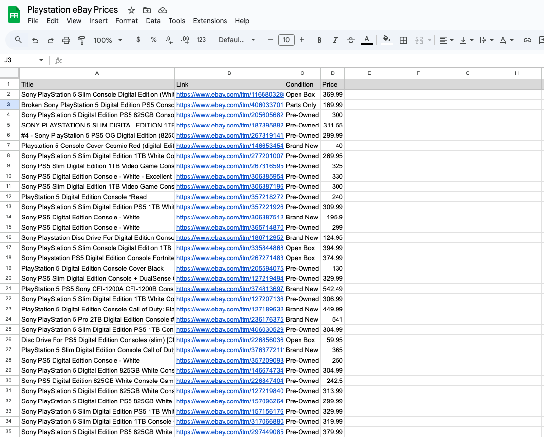
Task: Open the search menus magnifier tool
Action: coord(19,40)
